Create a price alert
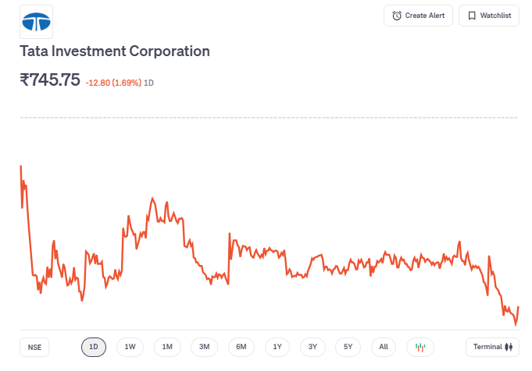The height and width of the screenshot is (371, 532). [x=418, y=16]
